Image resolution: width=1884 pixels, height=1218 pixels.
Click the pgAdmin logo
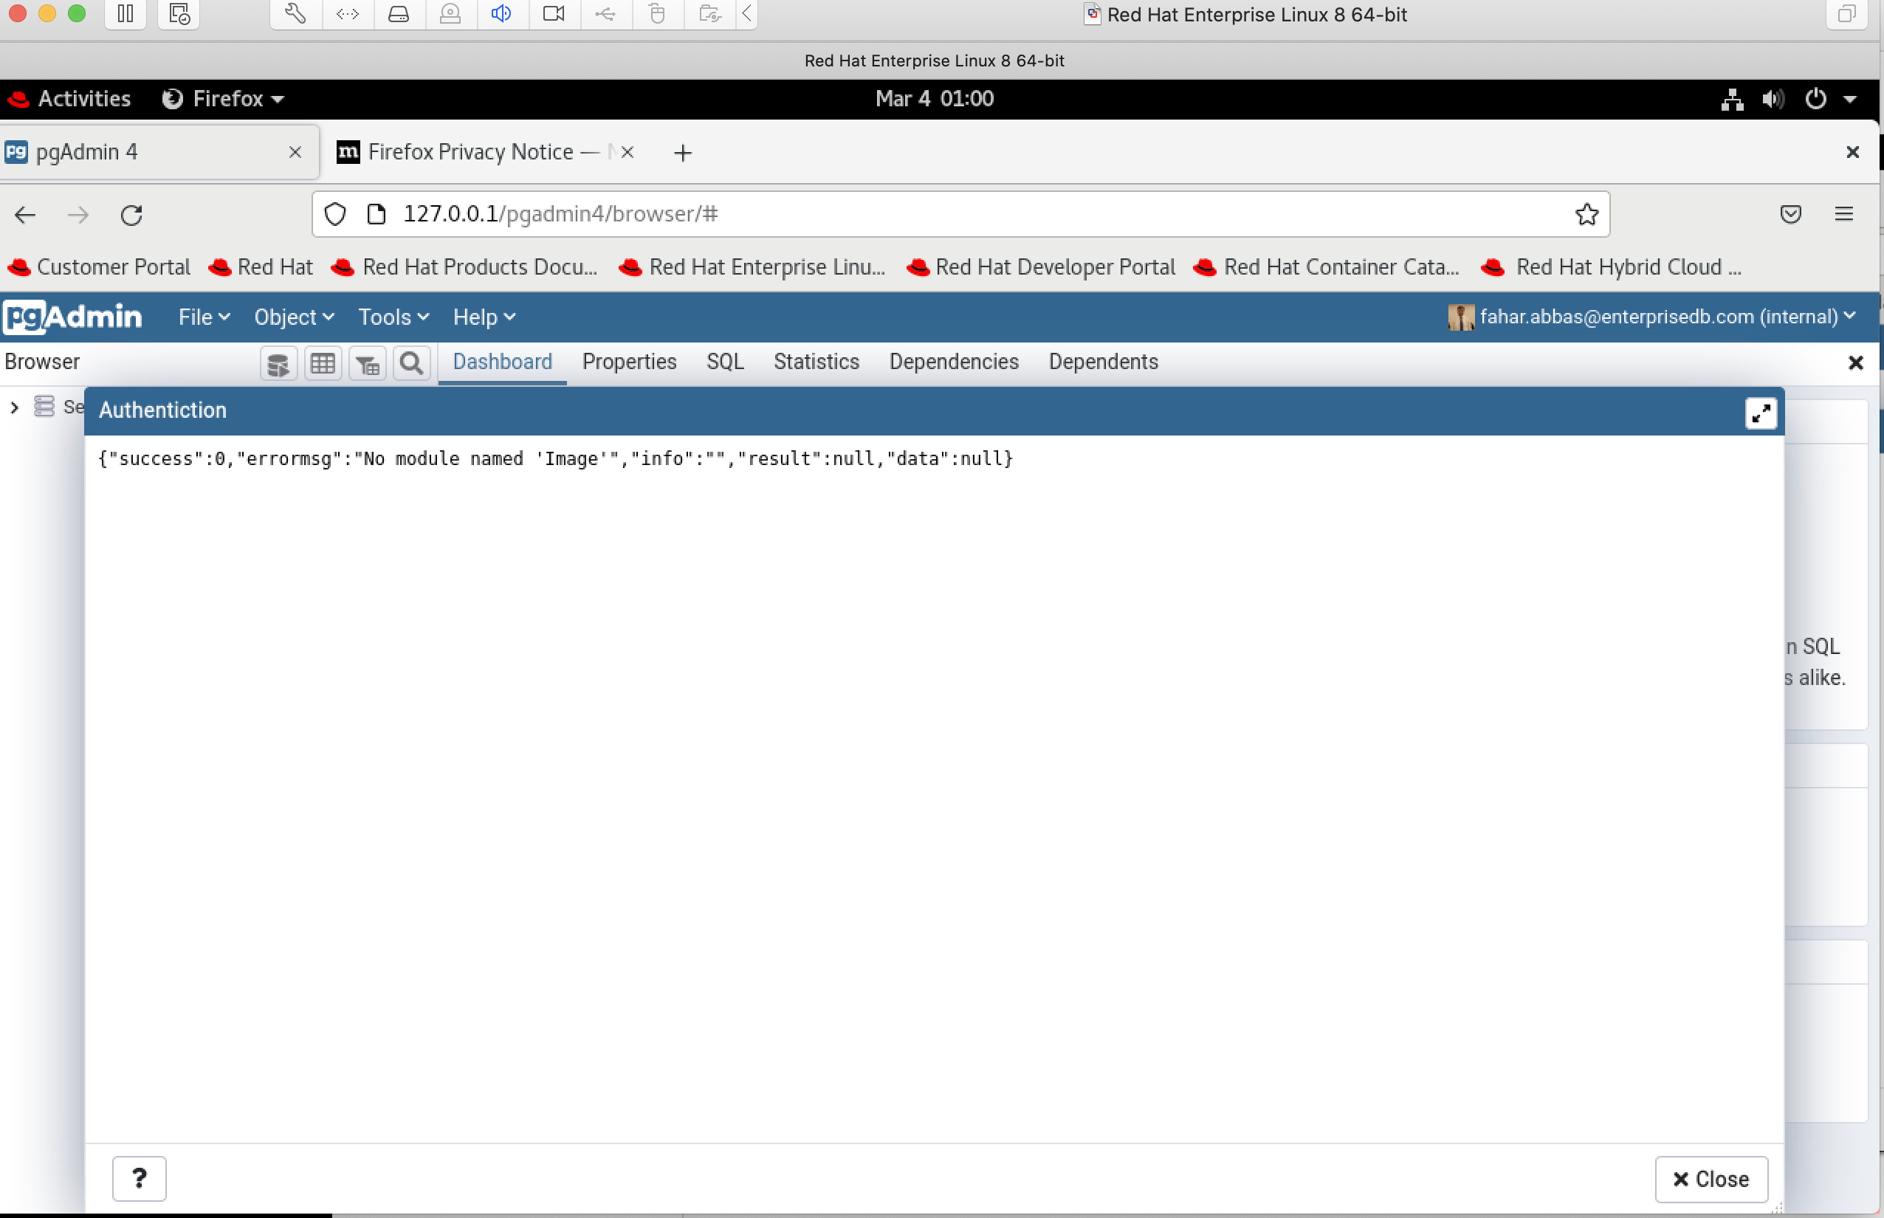(73, 317)
